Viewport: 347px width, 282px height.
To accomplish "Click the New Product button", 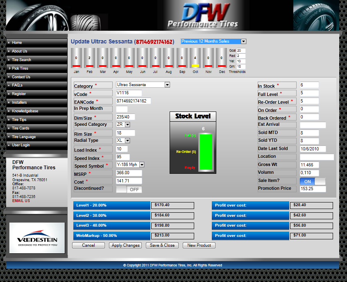I will [199, 245].
